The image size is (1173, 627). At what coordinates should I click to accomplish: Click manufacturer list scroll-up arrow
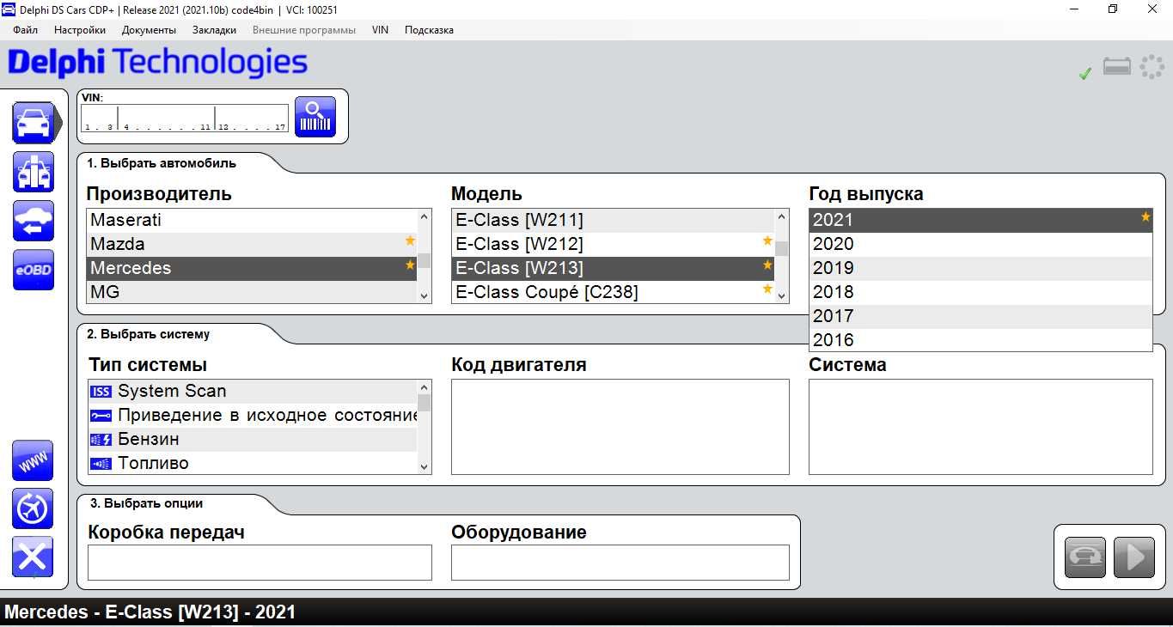click(x=424, y=216)
